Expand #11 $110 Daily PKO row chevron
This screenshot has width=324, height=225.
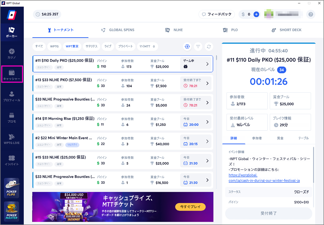[x=207, y=64]
